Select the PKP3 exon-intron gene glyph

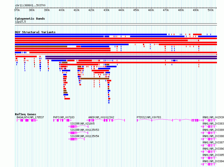click(62, 120)
